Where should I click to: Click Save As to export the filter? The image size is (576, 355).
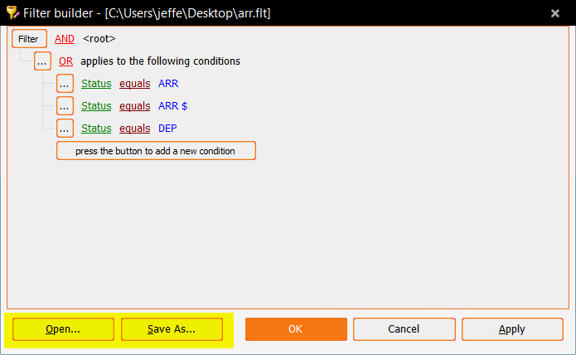point(172,329)
